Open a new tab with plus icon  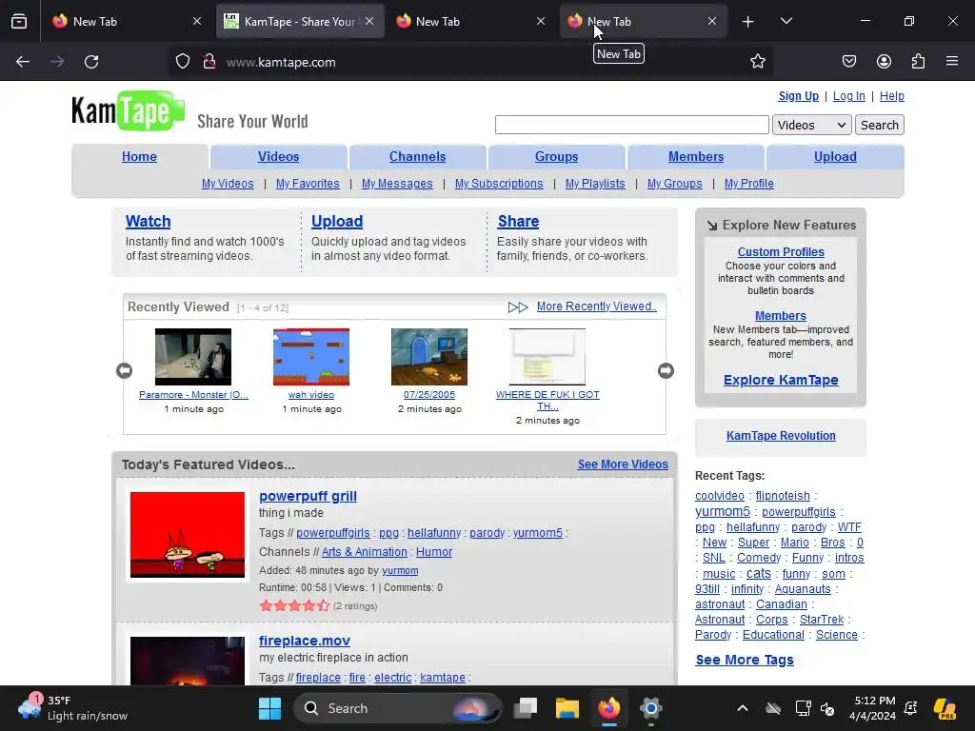pyautogui.click(x=748, y=22)
